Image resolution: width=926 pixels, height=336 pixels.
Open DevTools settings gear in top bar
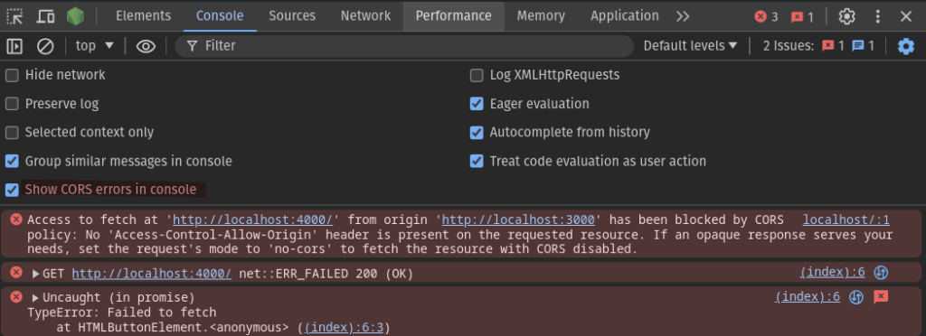pos(846,16)
